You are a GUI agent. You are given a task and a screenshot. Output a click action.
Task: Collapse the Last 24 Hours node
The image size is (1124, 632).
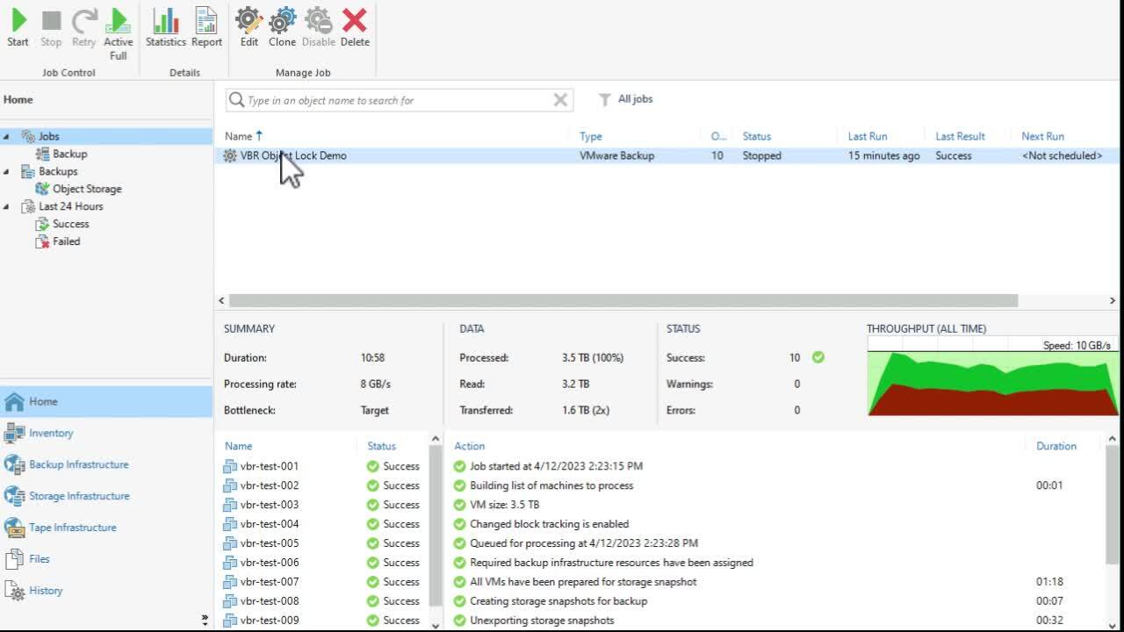(x=7, y=206)
